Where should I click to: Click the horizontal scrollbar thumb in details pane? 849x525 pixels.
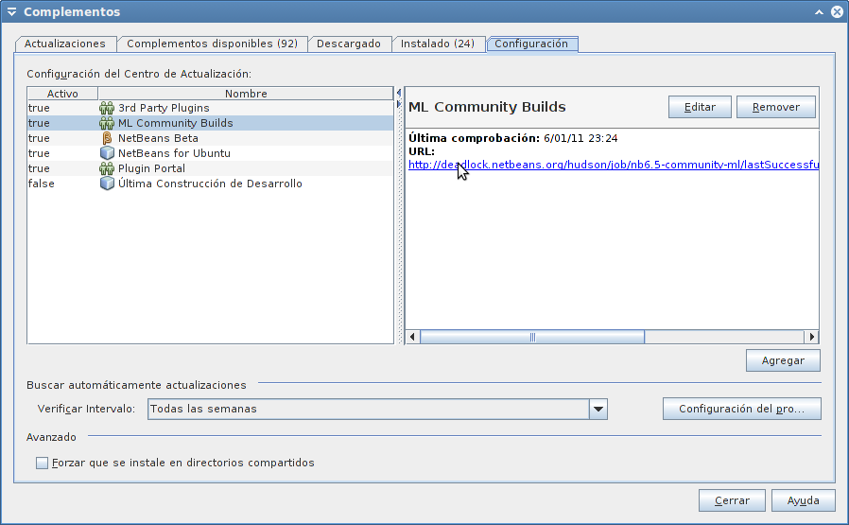[532, 337]
